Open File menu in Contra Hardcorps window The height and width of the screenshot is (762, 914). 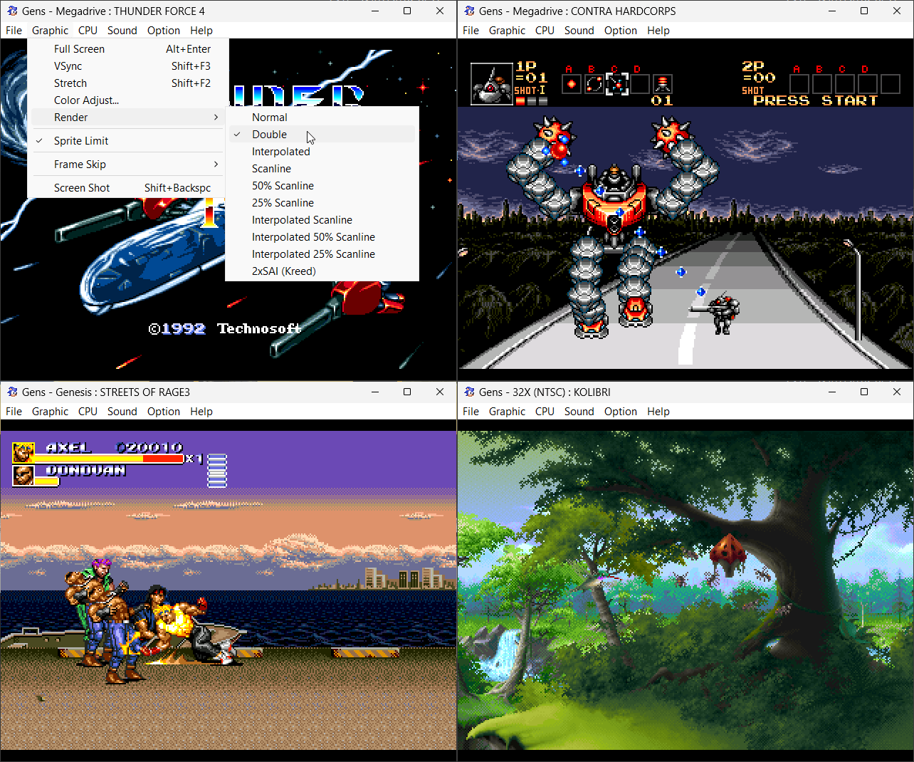[471, 30]
